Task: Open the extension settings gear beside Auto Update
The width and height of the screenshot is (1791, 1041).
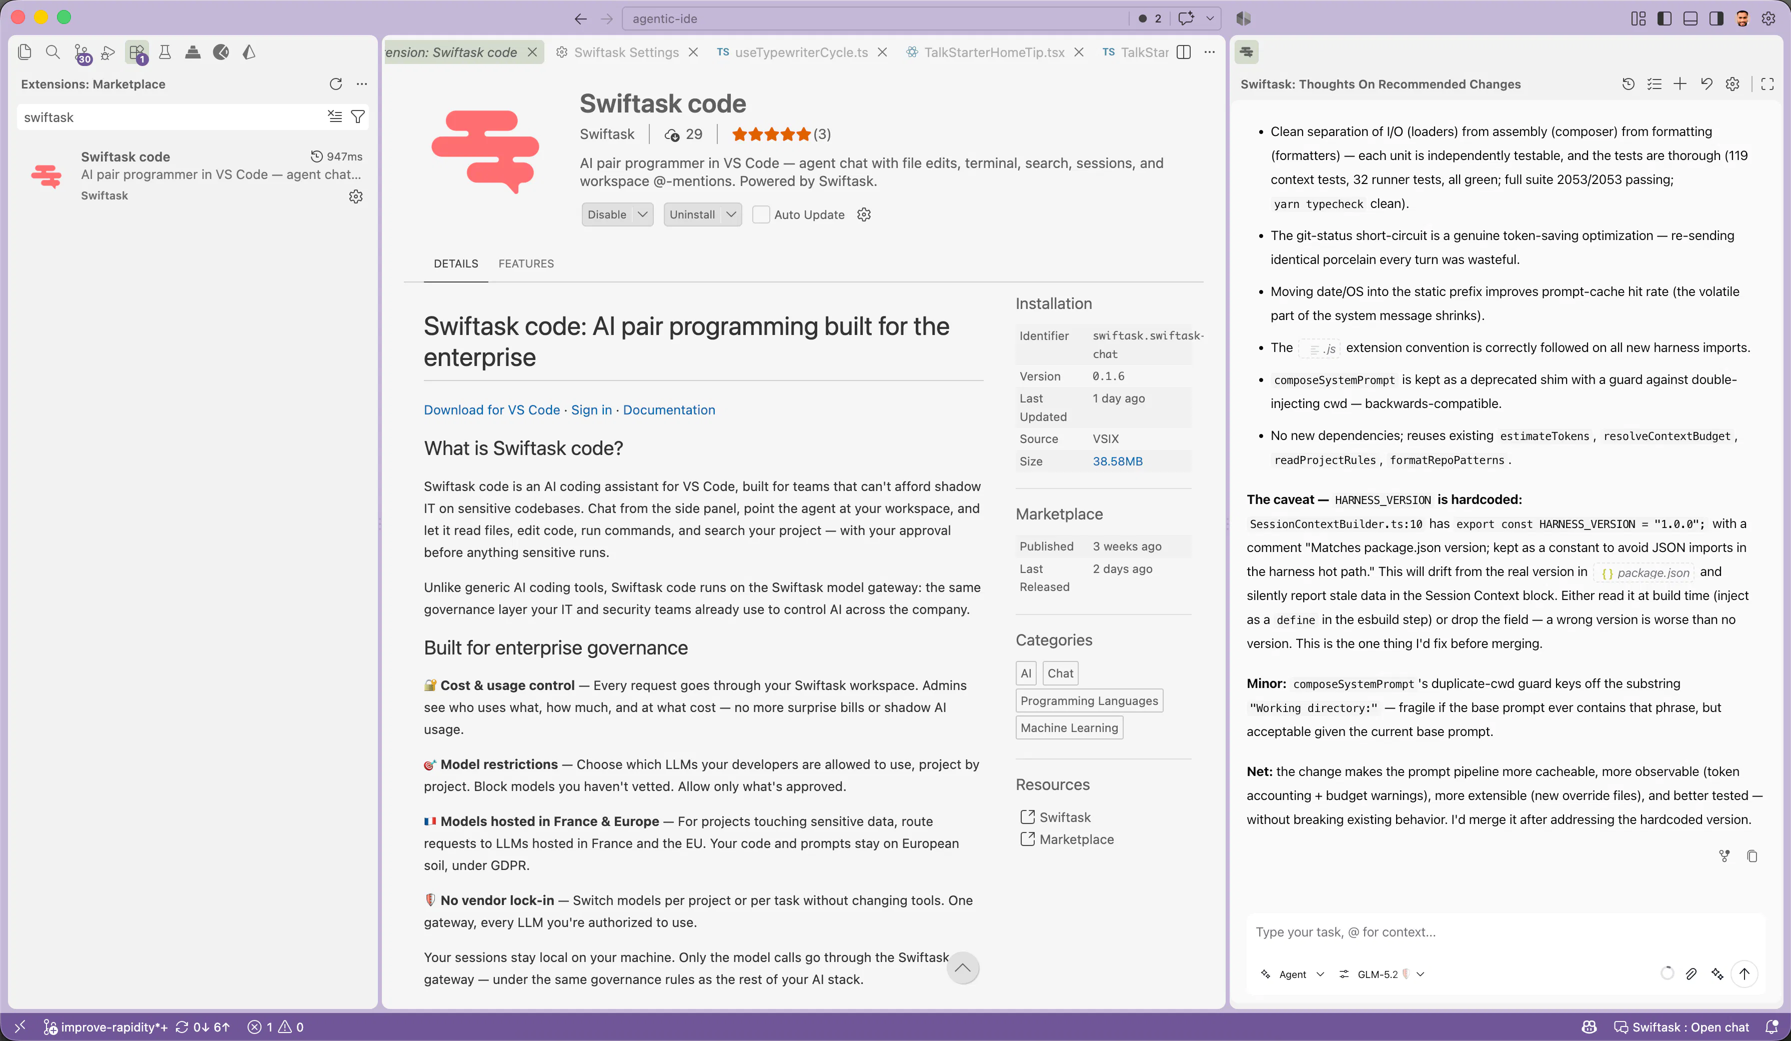Action: [x=864, y=214]
